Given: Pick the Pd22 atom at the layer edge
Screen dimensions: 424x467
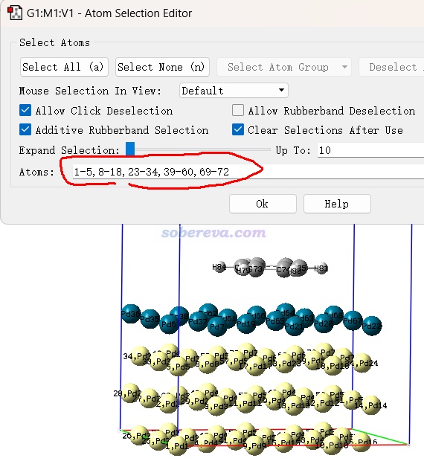Looking at the screenshot, I should click(372, 326).
